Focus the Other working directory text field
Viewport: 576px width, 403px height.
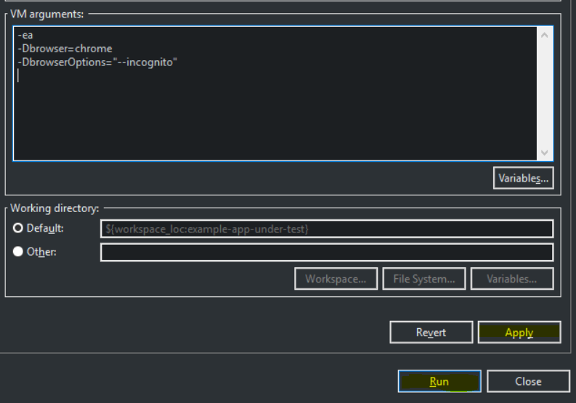coord(326,252)
